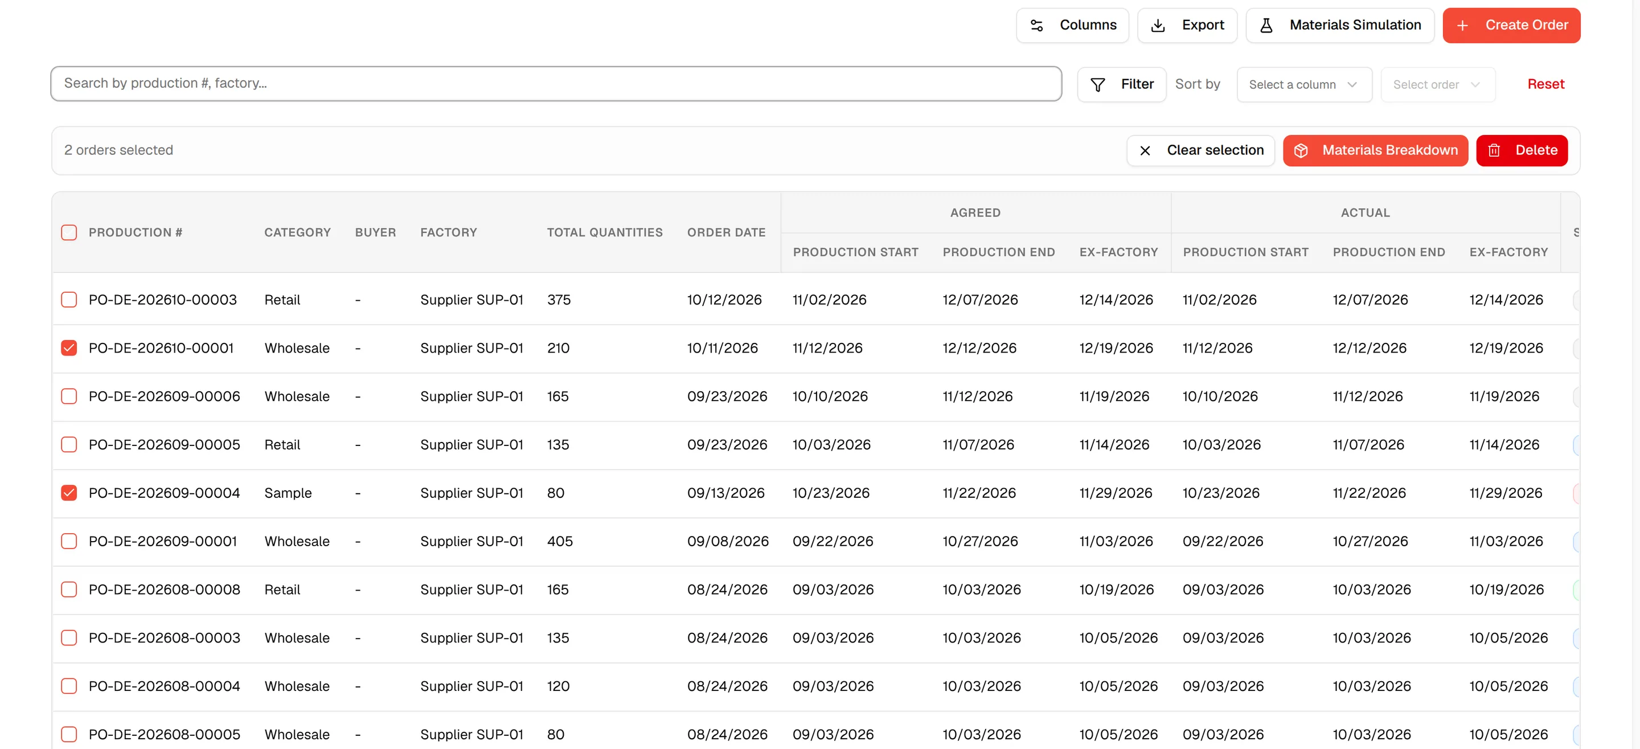Check the PO-DE-202610-00003 row checkbox

(69, 300)
